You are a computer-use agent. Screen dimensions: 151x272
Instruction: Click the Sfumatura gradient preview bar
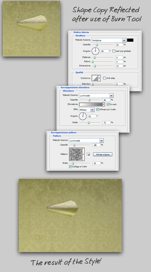tap(91, 105)
